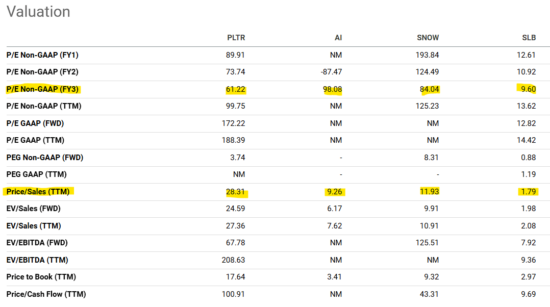Open the SNOW ticker column header
550x307 pixels.
point(428,38)
